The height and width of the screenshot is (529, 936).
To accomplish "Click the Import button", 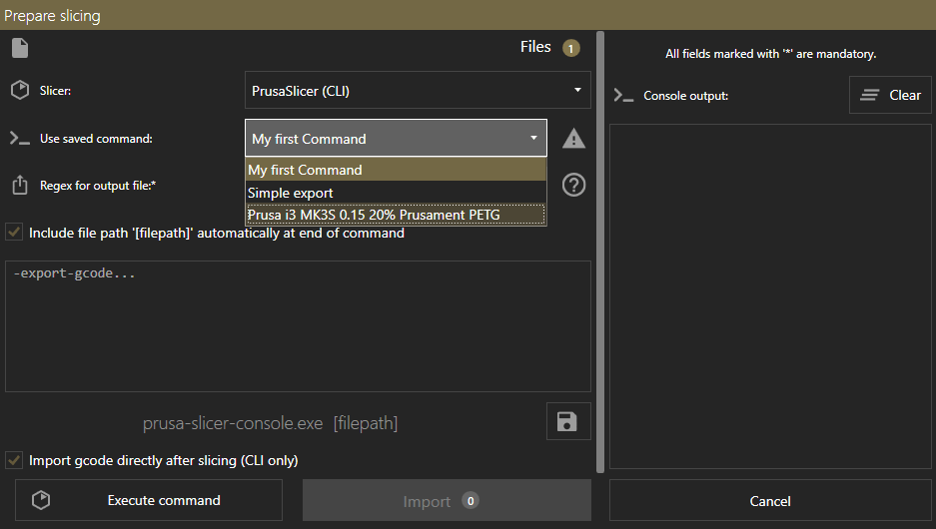I will coord(447,500).
